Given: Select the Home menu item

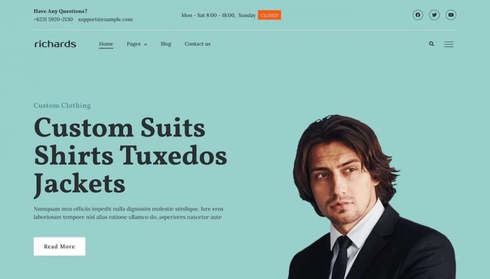Looking at the screenshot, I should coord(106,44).
